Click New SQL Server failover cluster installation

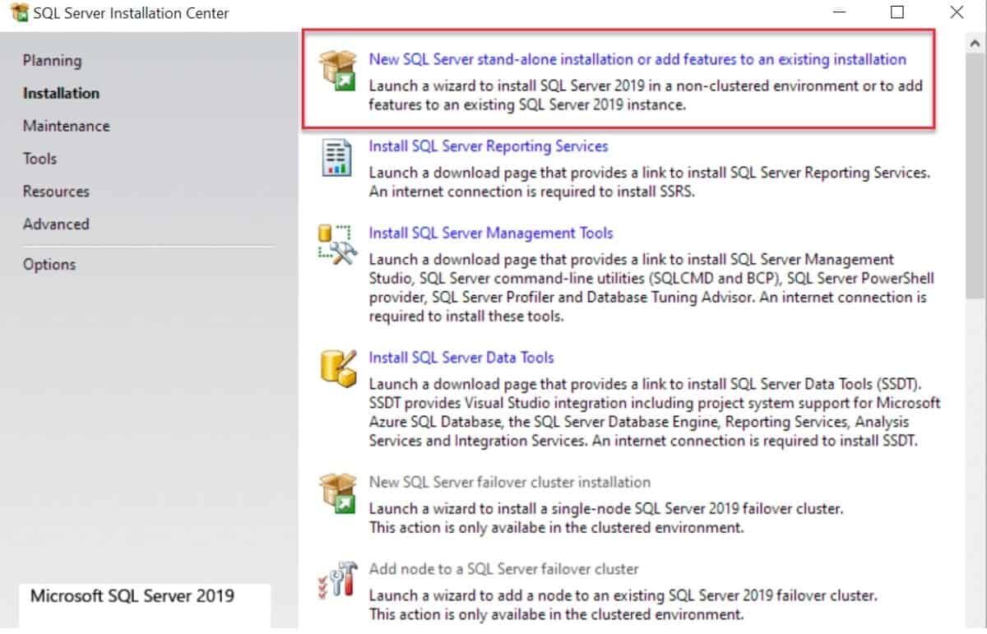510,482
